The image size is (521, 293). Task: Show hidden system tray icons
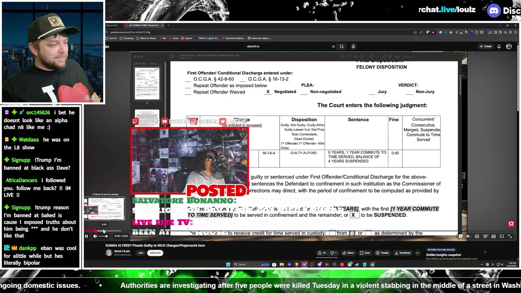coord(482,265)
